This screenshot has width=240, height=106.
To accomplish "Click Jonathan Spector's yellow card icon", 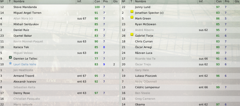I will (132, 11).
